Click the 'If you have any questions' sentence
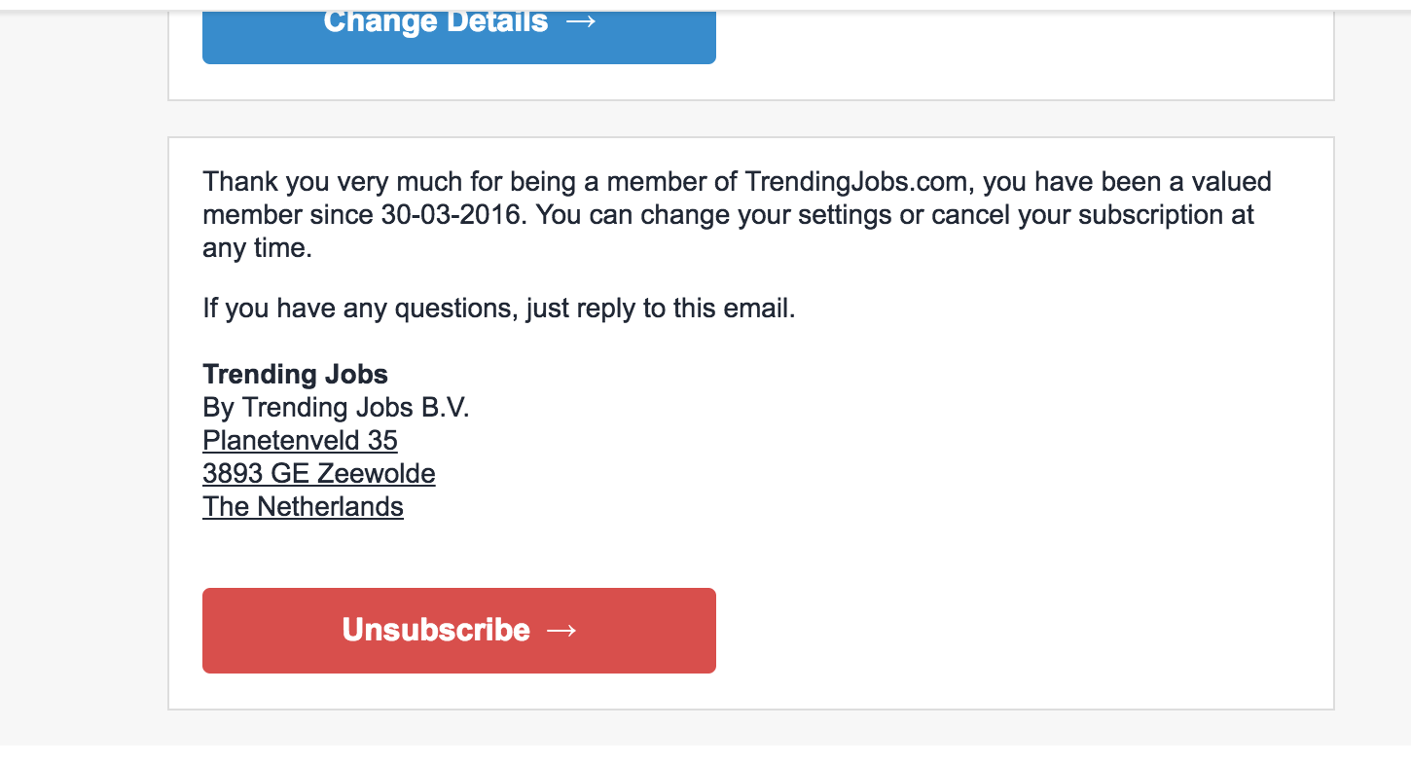Viewport: 1411px width, 765px height. (x=499, y=310)
